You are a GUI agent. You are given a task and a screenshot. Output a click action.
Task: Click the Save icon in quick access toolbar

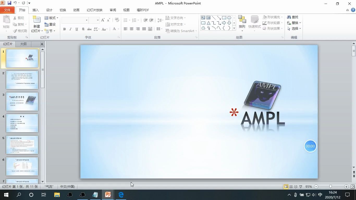point(9,3)
